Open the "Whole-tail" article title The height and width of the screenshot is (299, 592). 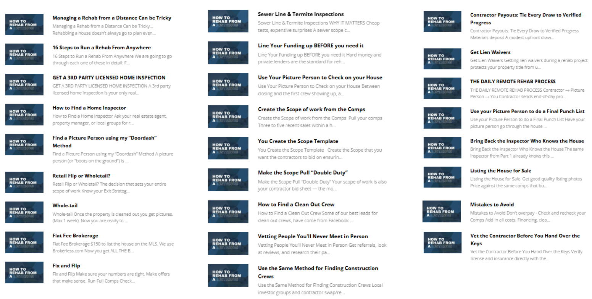pos(65,205)
